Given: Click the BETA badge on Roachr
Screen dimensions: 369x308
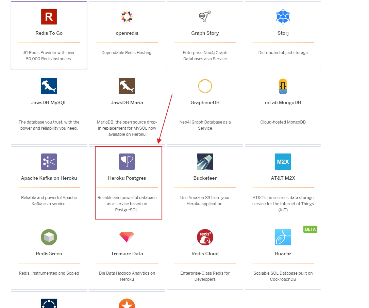Looking at the screenshot, I should coord(310,229).
